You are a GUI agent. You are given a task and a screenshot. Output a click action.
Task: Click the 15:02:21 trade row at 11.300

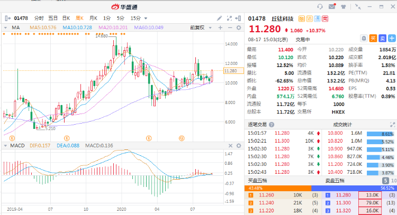point(284,141)
